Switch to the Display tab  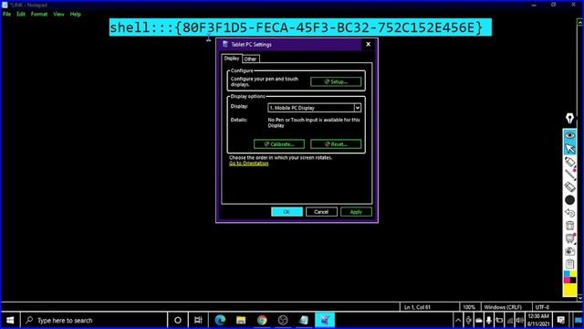231,58
